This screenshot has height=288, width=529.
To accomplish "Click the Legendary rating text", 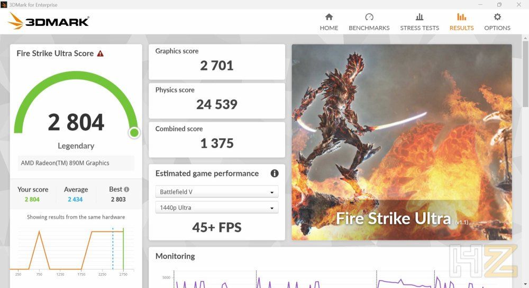I will (76, 146).
